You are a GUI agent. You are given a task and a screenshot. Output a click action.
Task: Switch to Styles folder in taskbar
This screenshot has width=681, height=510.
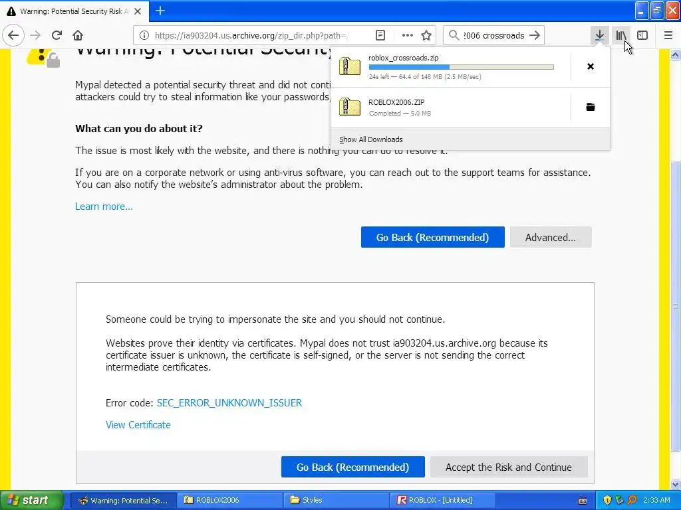point(337,501)
